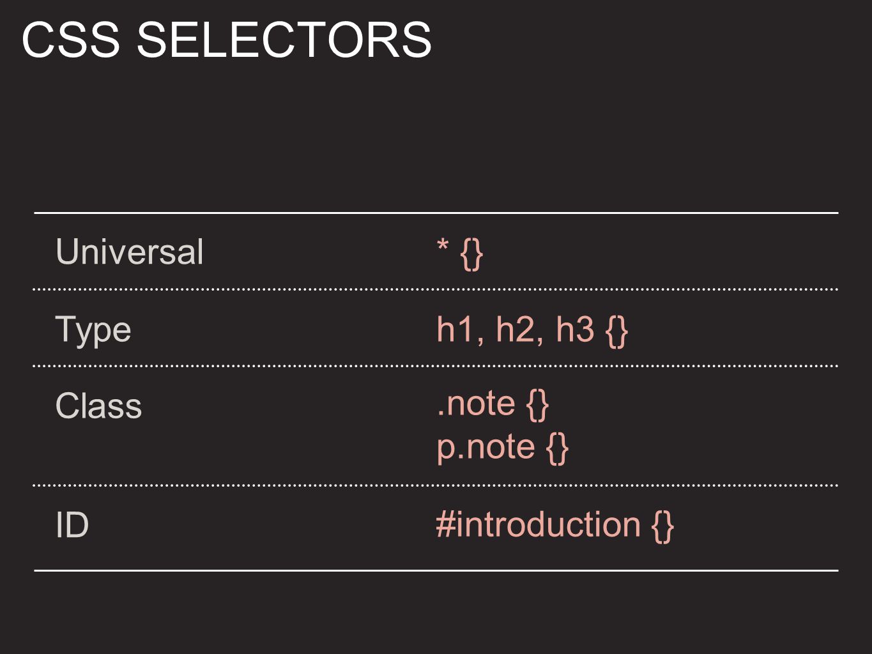The width and height of the screenshot is (872, 654).
Task: Click the #introduction {} selector code
Action: [x=555, y=526]
